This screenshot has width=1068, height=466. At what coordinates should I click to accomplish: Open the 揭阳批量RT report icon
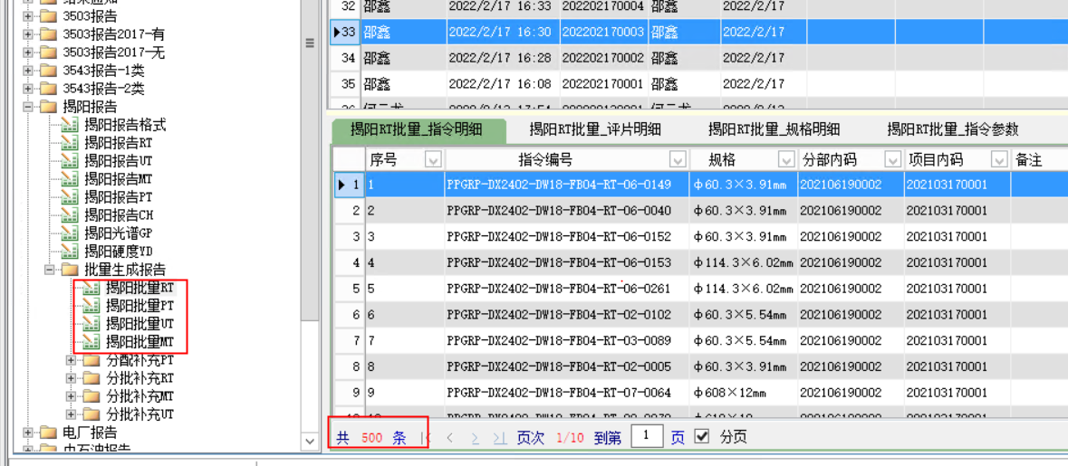(91, 288)
